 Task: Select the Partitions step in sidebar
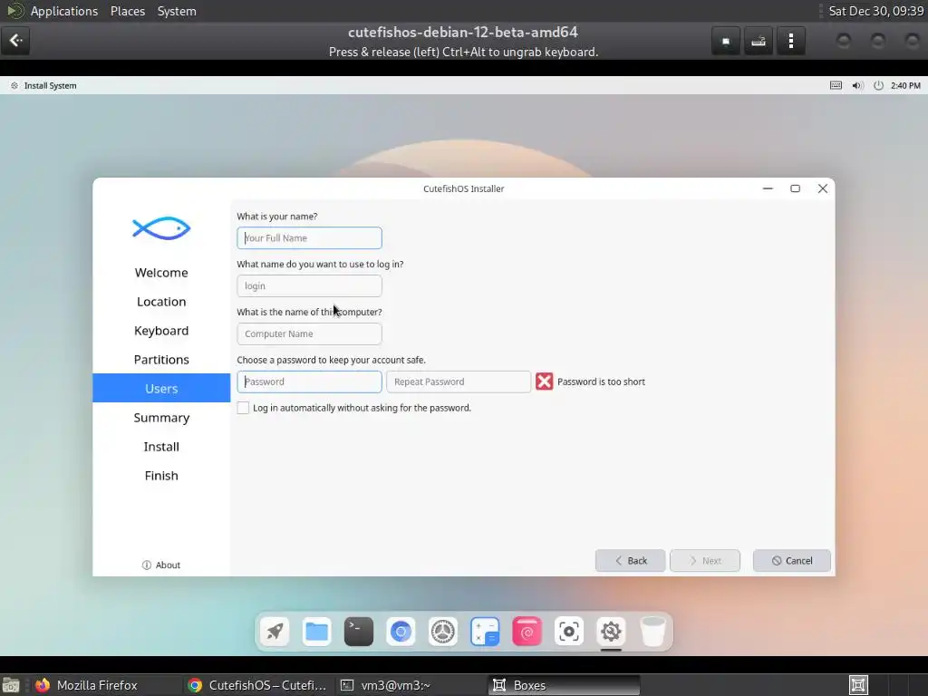(x=161, y=360)
